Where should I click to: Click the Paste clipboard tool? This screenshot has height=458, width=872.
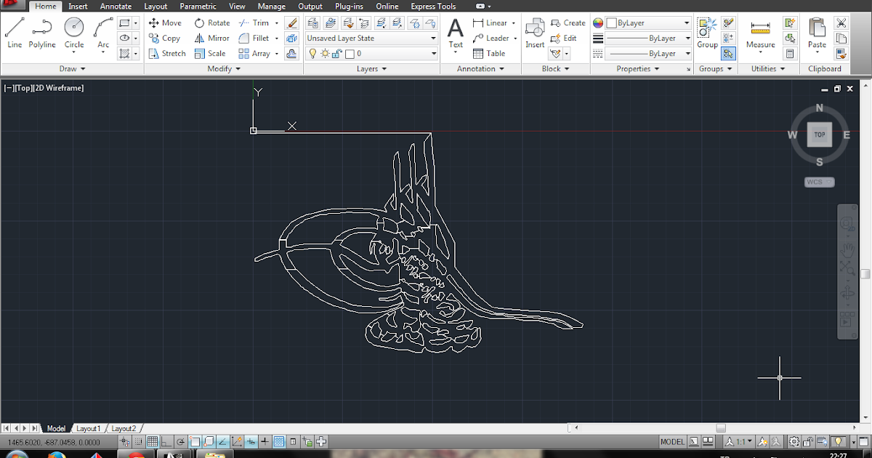click(x=817, y=33)
